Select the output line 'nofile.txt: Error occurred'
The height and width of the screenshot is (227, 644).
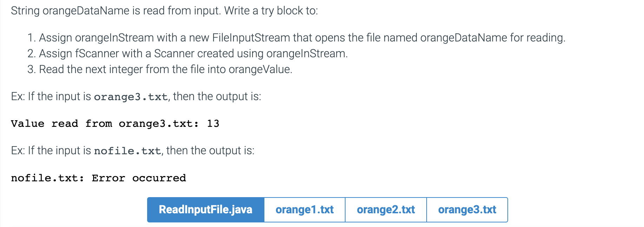click(98, 178)
